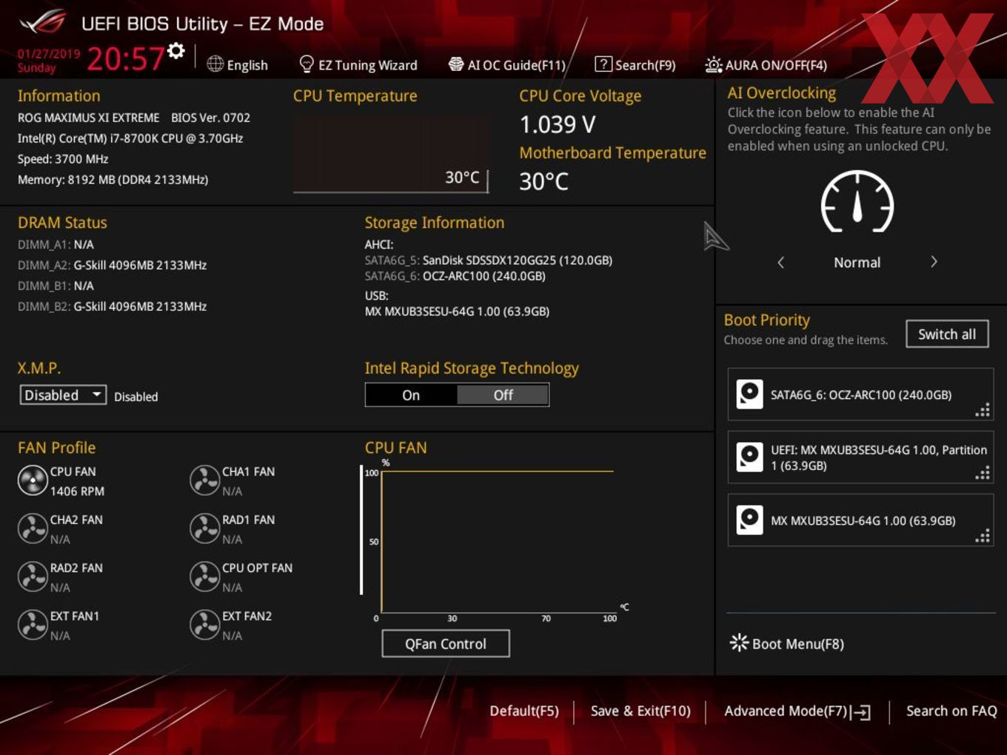
Task: Click USB MX MXUB3SESU-64G storage entry
Action: [457, 312]
